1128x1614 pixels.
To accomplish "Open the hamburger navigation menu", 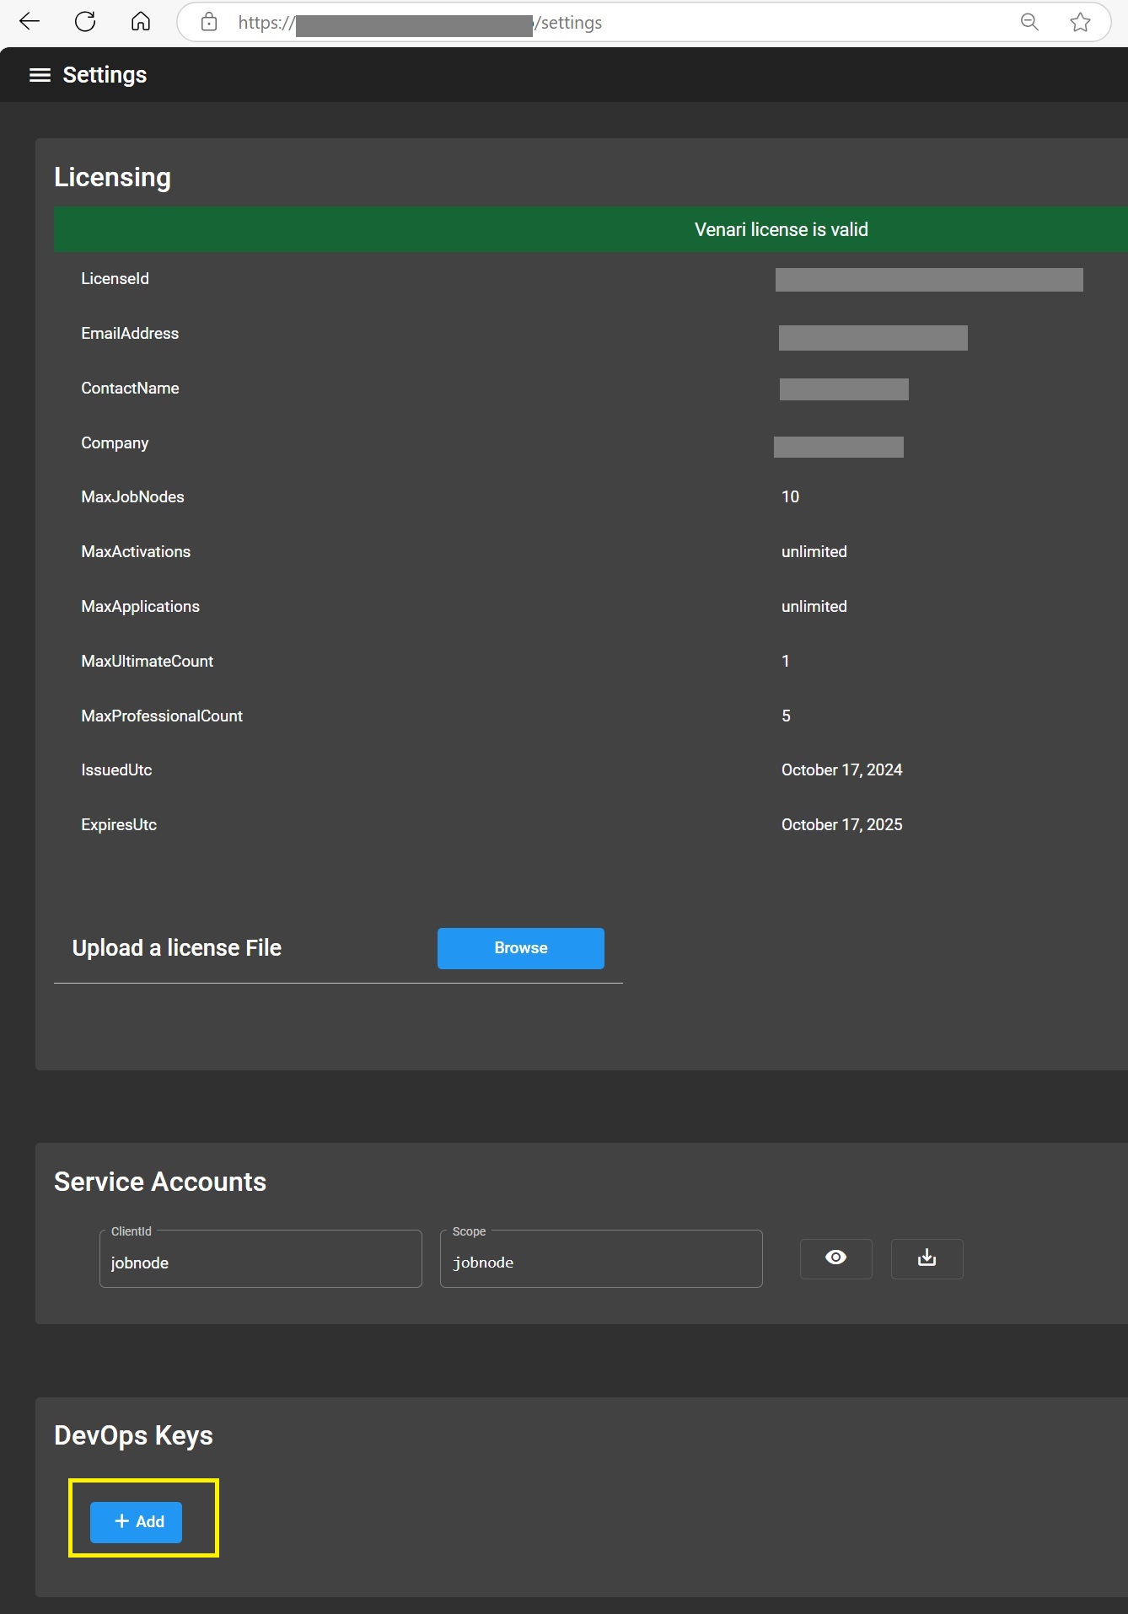I will pyautogui.click(x=40, y=75).
